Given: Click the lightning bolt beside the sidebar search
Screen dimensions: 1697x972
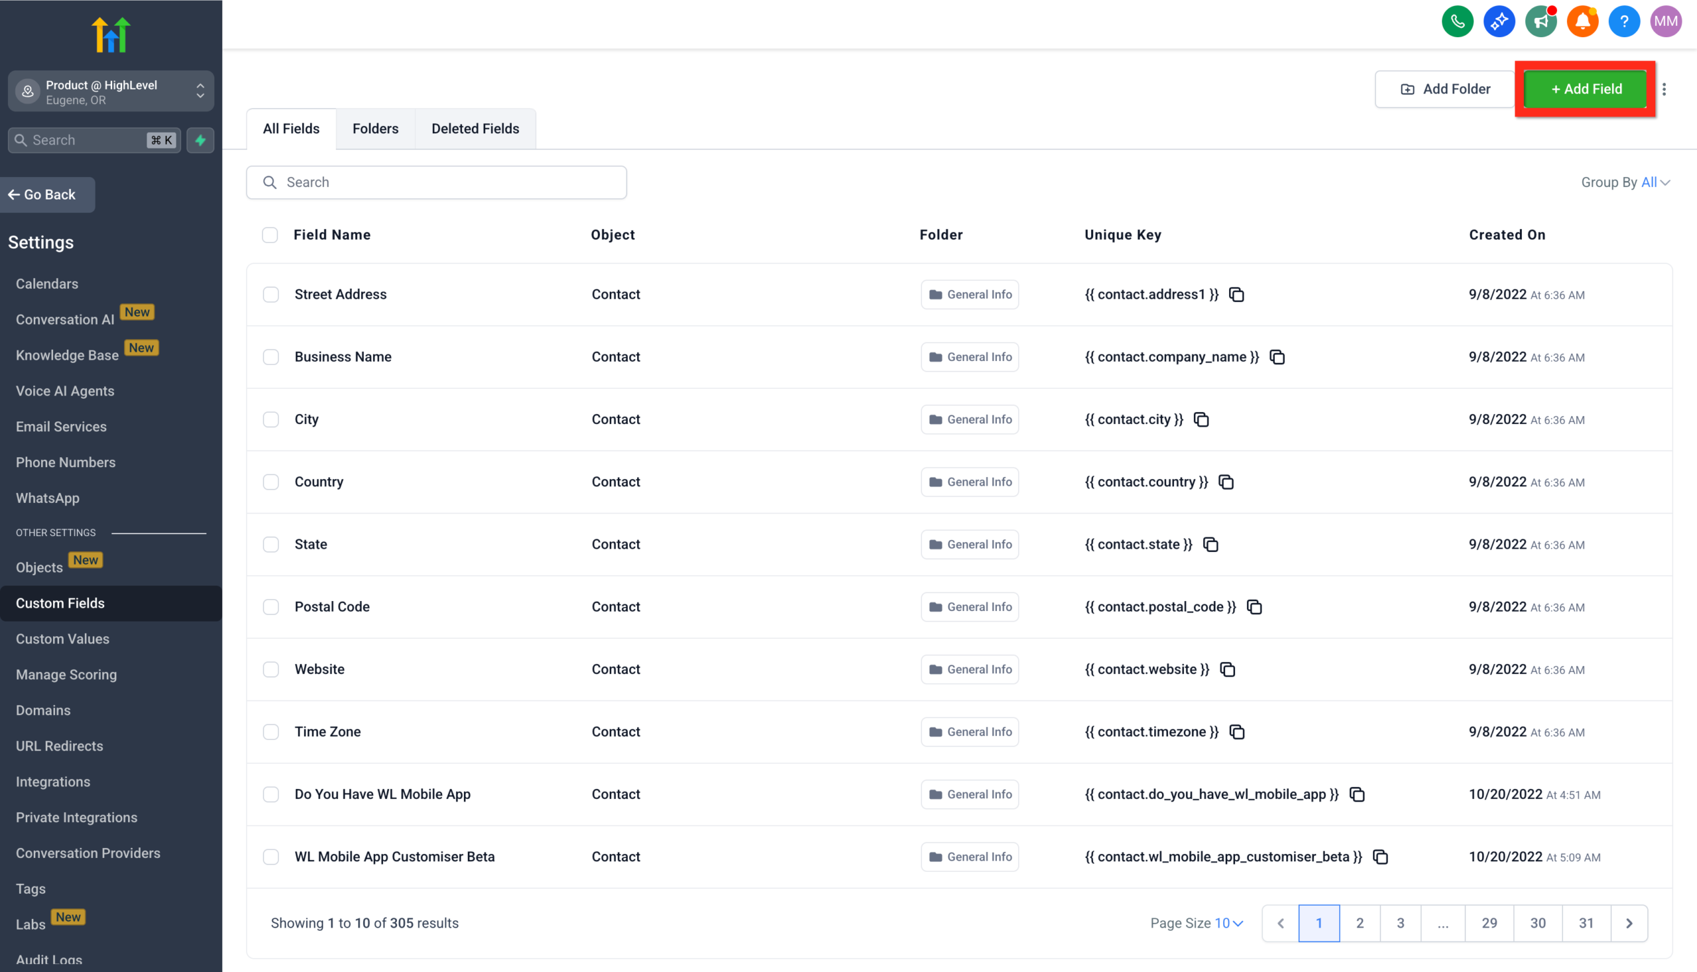Looking at the screenshot, I should point(200,140).
